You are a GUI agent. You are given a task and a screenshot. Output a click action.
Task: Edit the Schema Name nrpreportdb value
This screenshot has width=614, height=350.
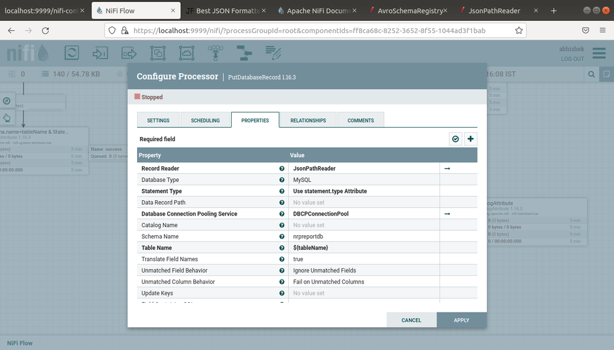pyautogui.click(x=364, y=236)
